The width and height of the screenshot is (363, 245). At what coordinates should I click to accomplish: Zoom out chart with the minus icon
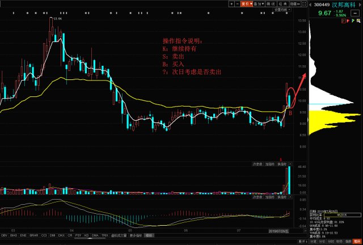tap(237, 4)
